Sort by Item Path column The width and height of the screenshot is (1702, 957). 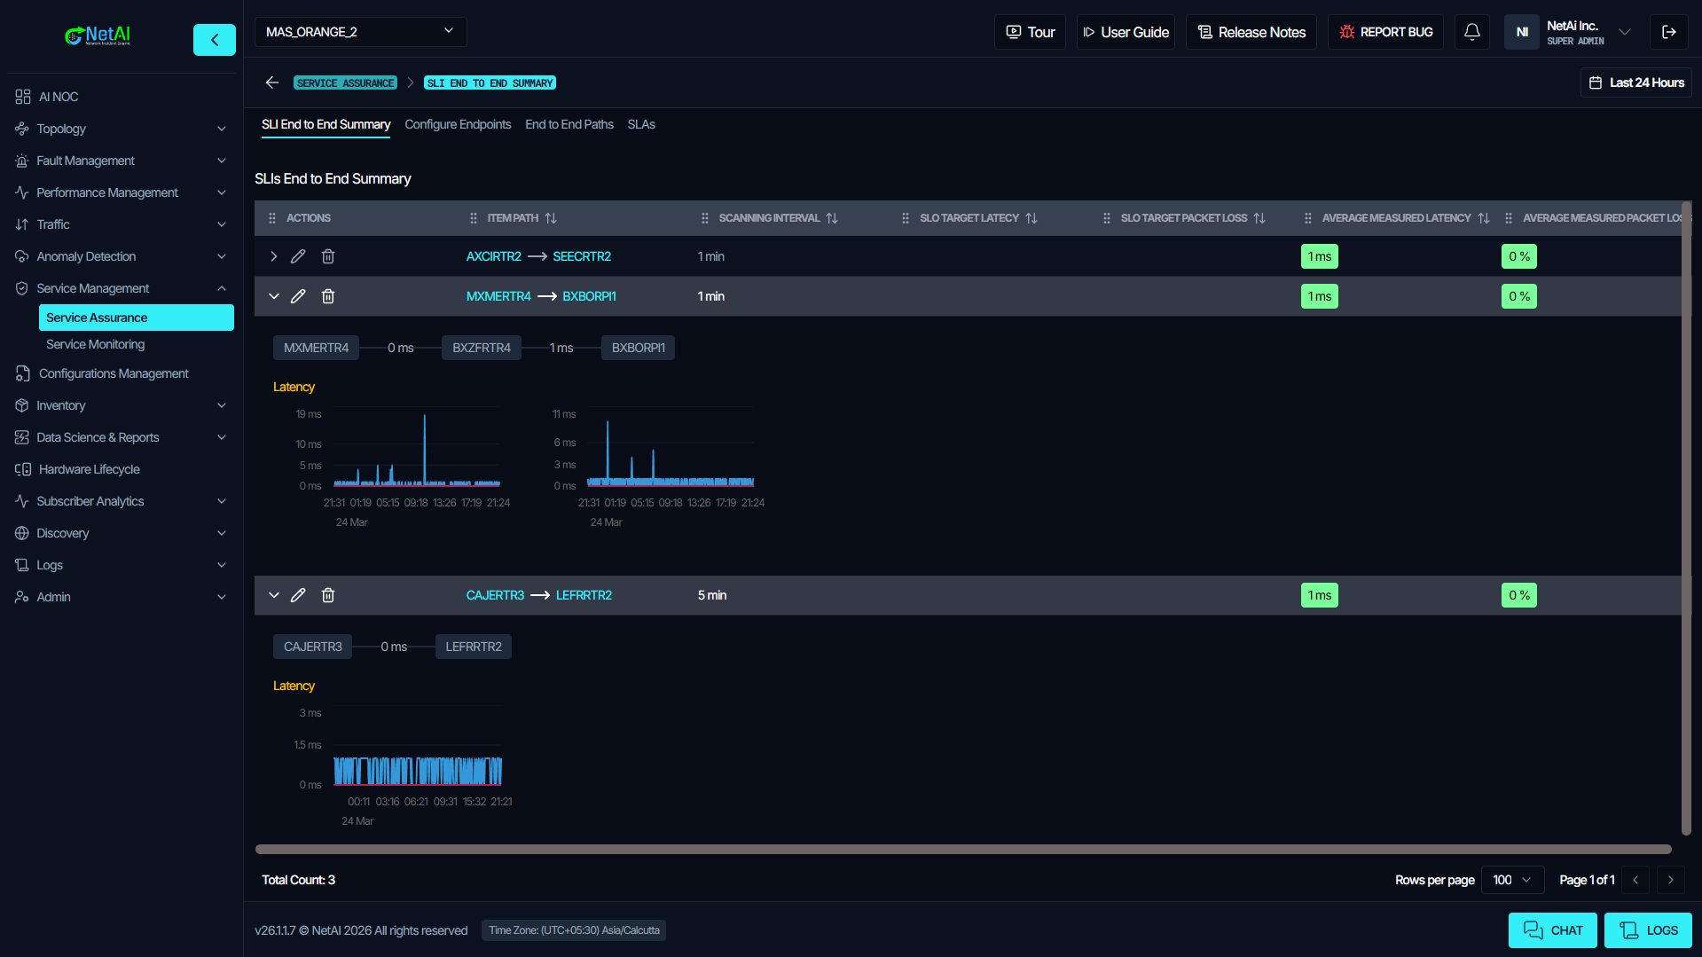click(551, 218)
